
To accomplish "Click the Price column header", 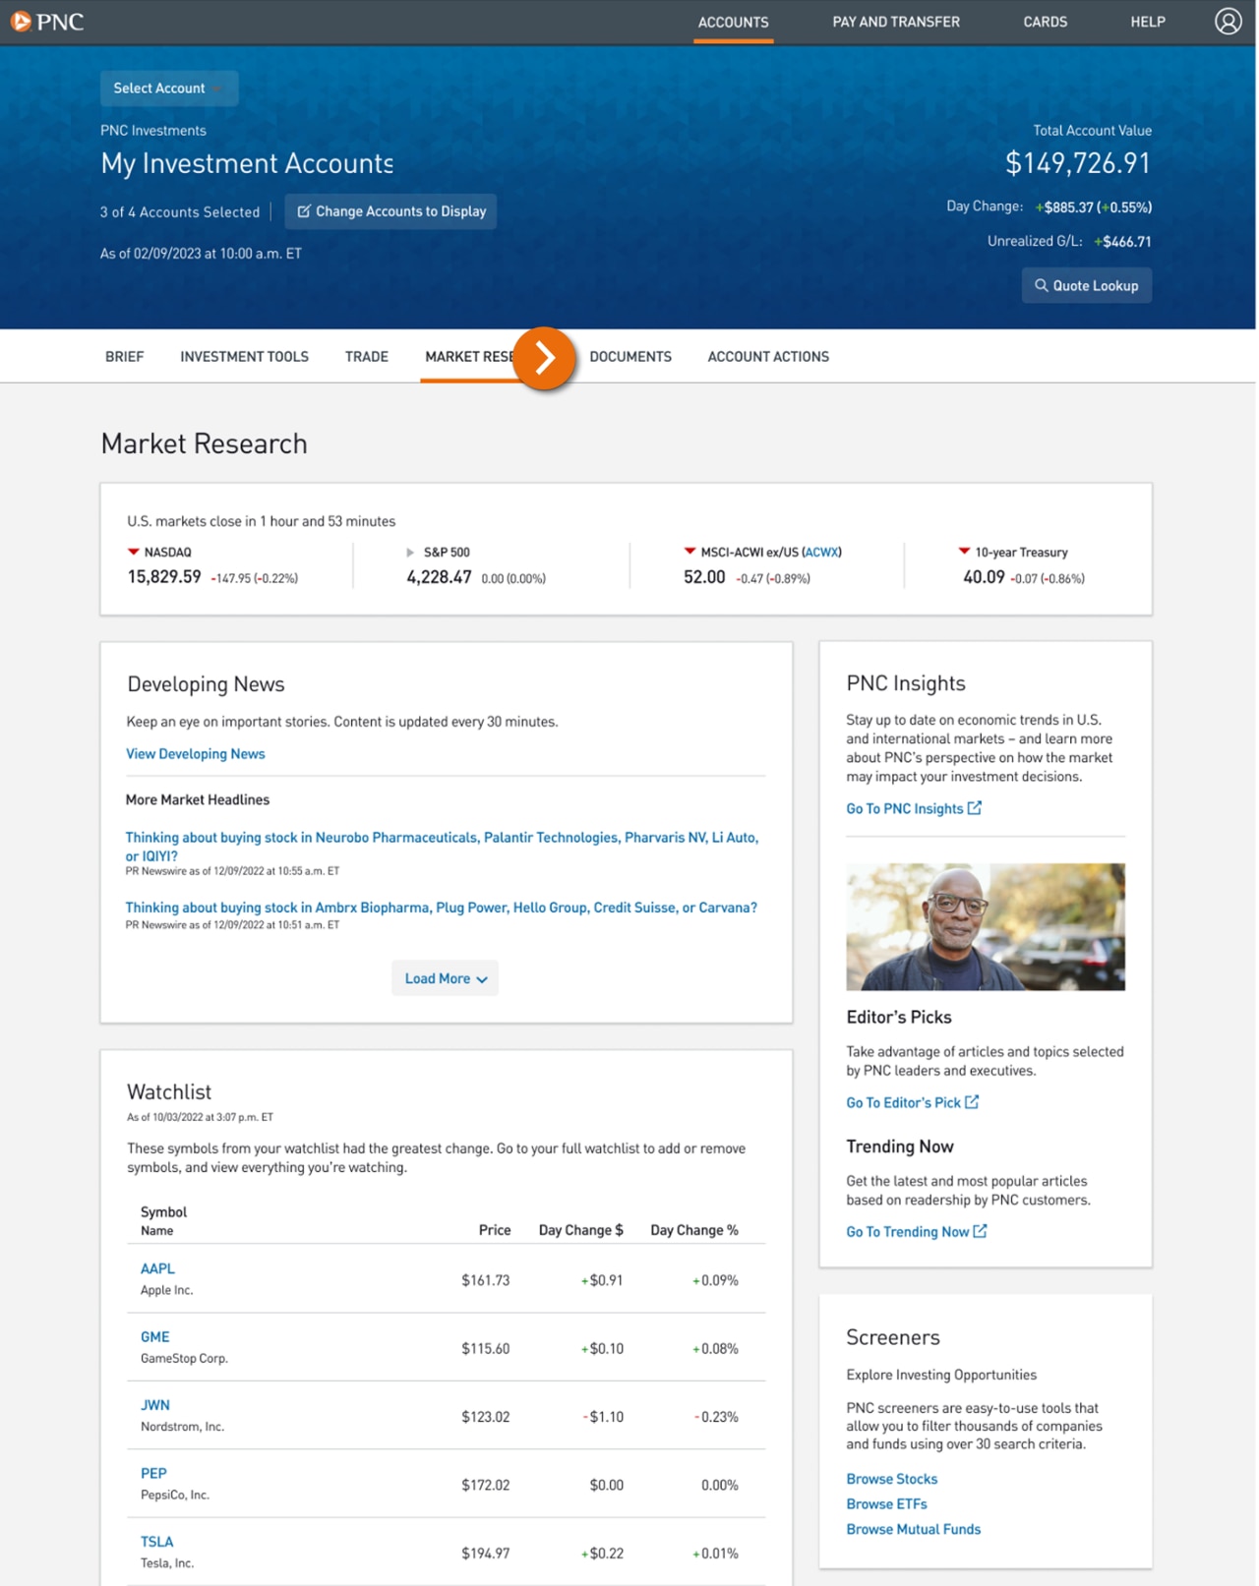I will point(495,1230).
